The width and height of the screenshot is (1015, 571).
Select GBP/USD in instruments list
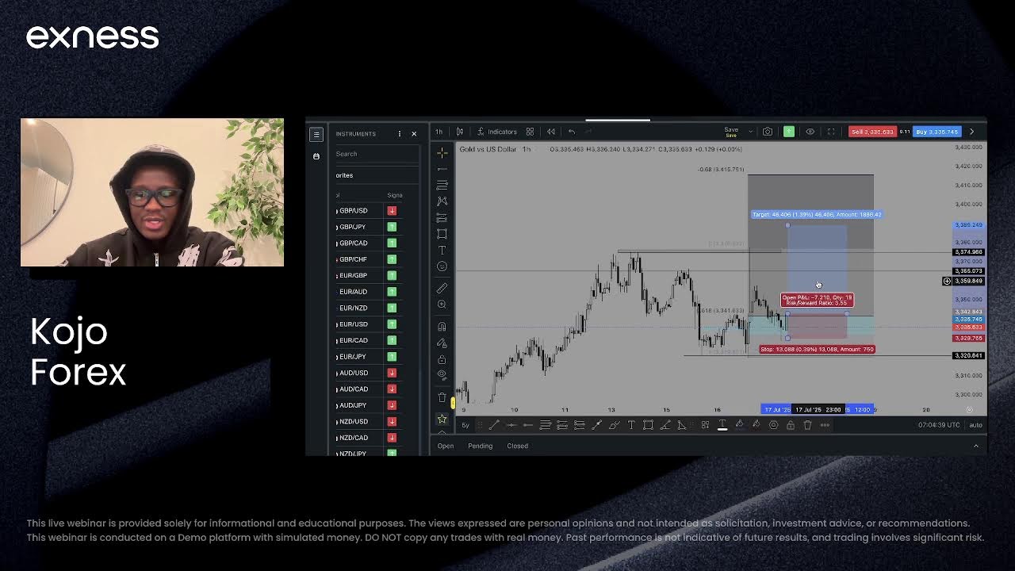tap(353, 211)
